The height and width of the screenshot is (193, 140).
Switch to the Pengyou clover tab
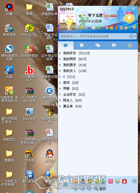(x=82, y=46)
